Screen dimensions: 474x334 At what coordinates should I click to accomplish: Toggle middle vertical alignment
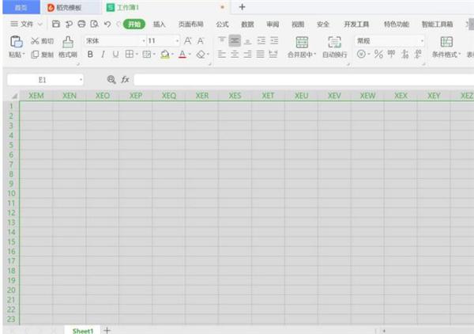tap(235, 40)
